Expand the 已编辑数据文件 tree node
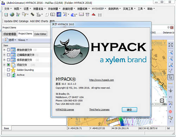 coord(4,55)
